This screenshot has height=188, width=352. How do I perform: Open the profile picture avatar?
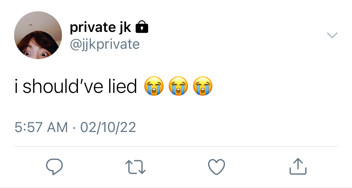(38, 35)
